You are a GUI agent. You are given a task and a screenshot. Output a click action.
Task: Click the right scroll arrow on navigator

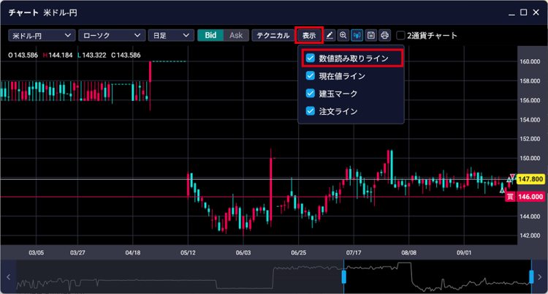[x=540, y=277]
